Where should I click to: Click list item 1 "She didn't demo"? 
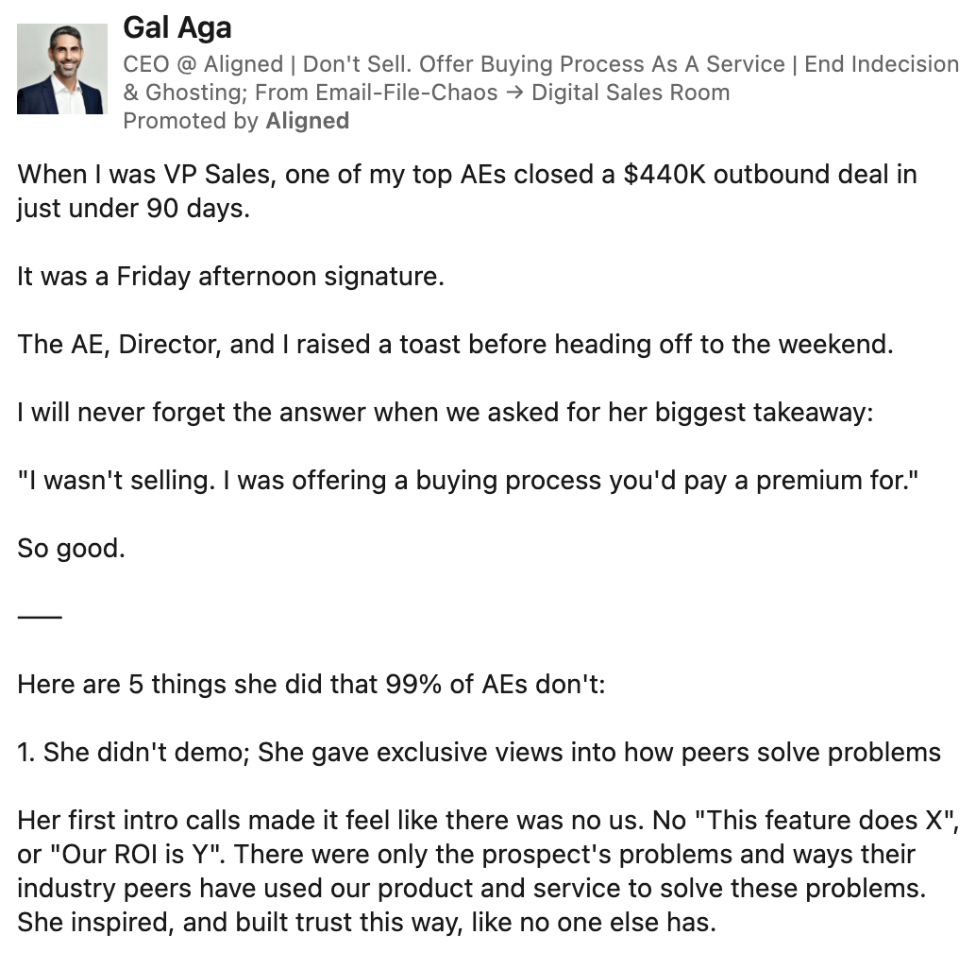[x=479, y=753]
